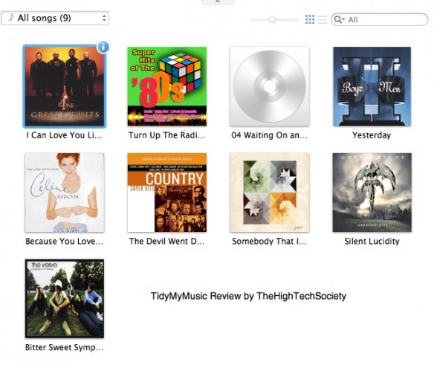
Task: Click the Yesterday song title
Action: pos(372,135)
